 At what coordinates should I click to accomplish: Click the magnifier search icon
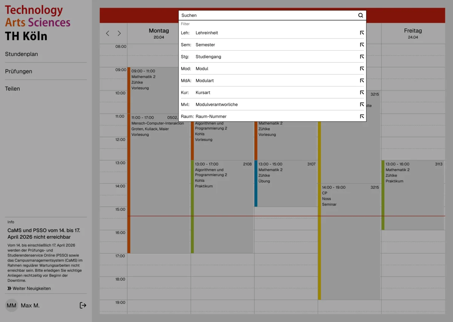tap(361, 15)
